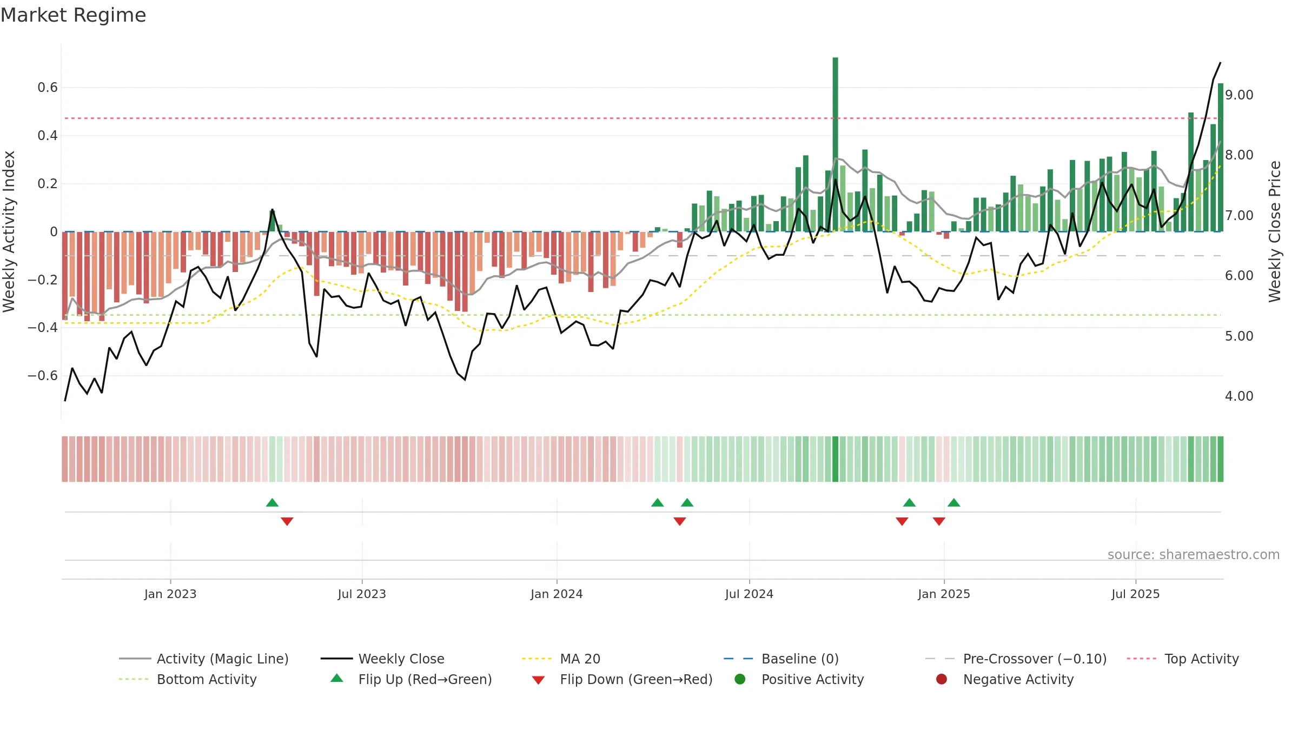
Task: Click the Jan 2025 axis label
Action: tap(944, 594)
